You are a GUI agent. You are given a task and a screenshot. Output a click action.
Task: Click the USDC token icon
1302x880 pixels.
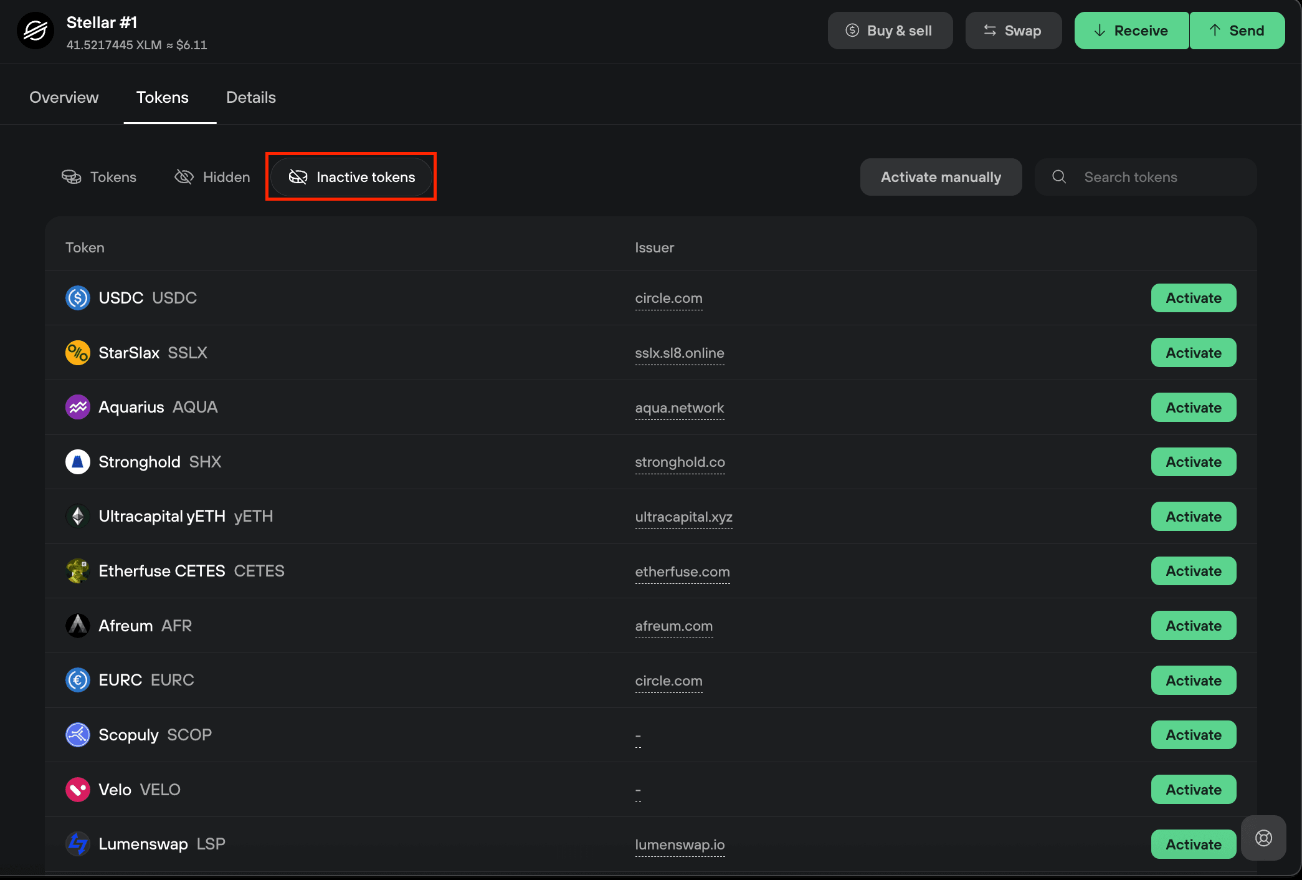point(78,298)
